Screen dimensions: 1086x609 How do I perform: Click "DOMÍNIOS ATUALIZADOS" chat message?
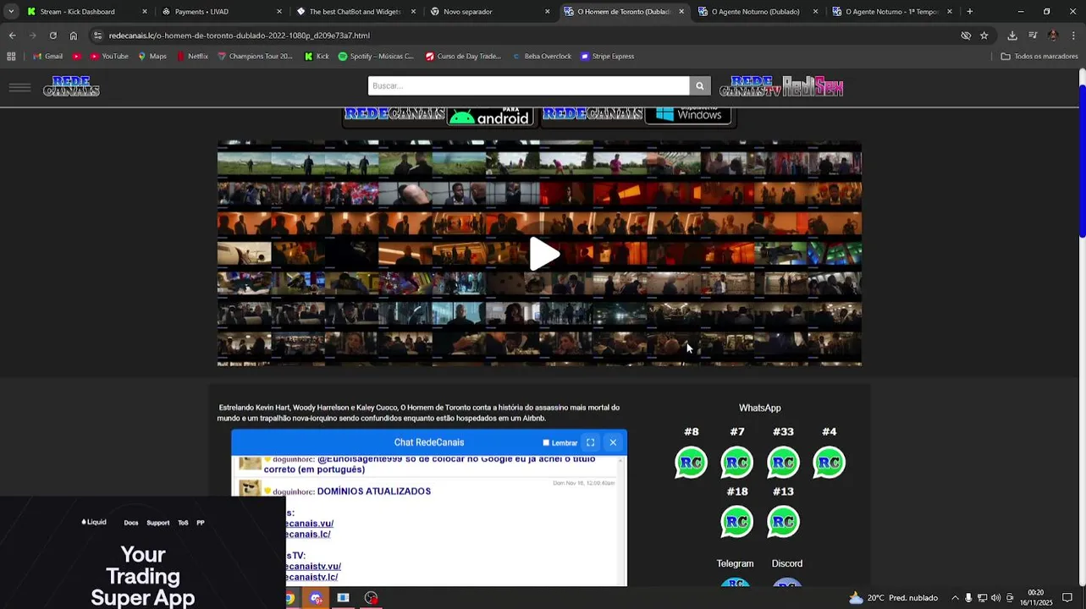[373, 491]
